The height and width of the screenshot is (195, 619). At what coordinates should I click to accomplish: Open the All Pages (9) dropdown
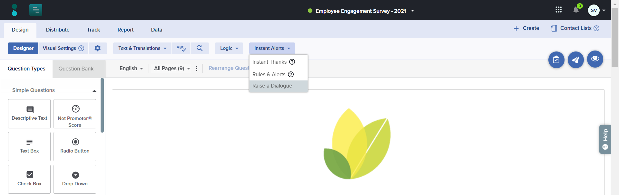pyautogui.click(x=172, y=69)
